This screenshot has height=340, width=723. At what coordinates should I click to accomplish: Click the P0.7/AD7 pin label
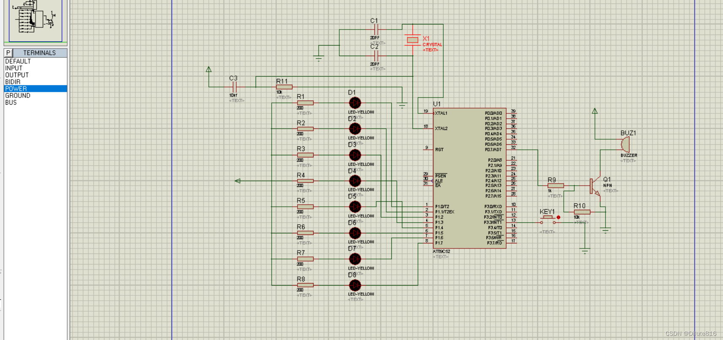coord(493,150)
